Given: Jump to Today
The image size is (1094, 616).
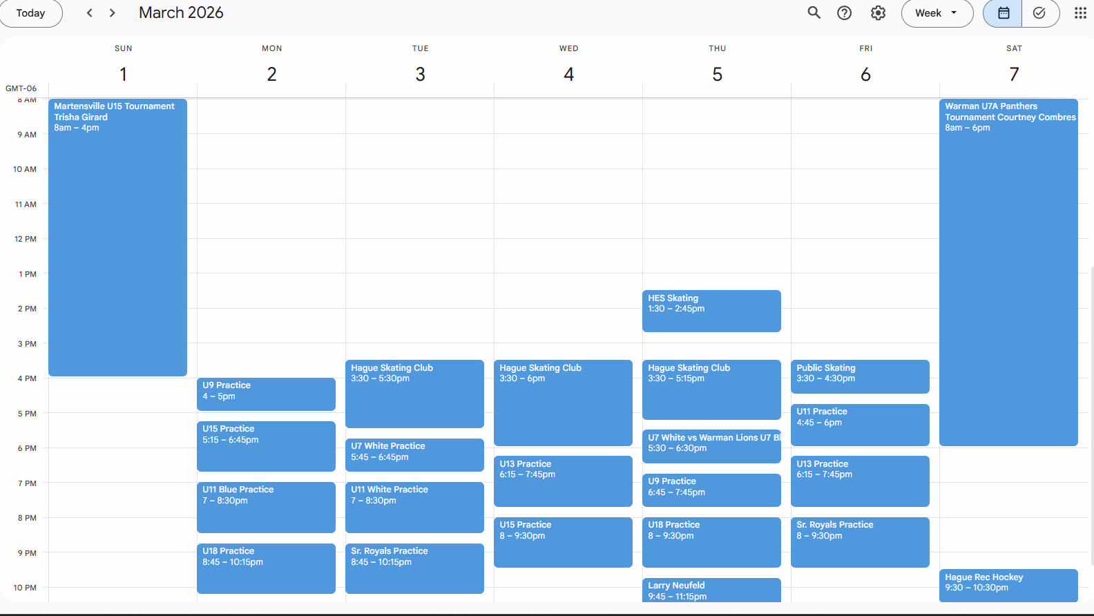Looking at the screenshot, I should click(30, 13).
